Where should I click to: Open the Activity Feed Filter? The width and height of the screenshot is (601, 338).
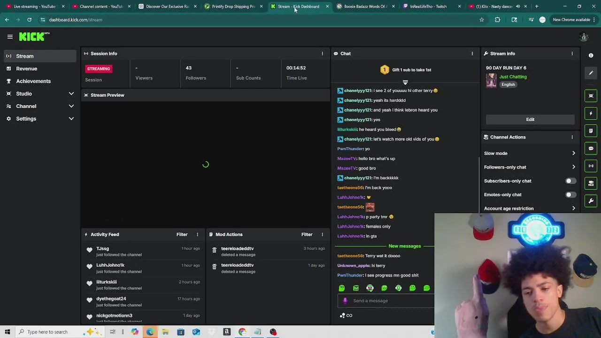pos(182,234)
